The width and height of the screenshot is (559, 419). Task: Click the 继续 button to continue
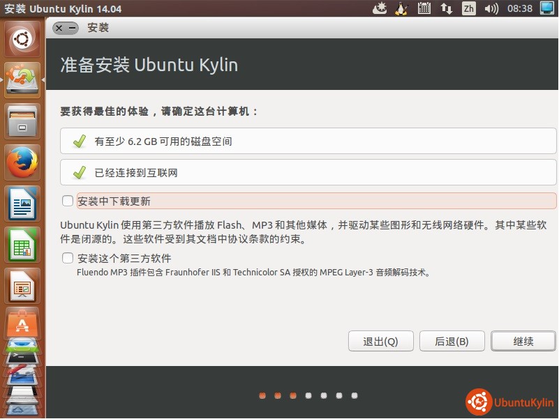click(523, 341)
